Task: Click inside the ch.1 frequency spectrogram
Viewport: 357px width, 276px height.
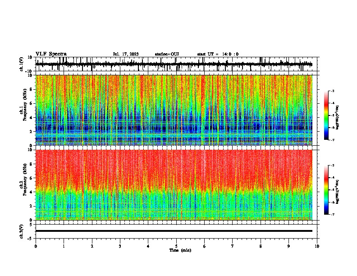Action: click(x=174, y=110)
